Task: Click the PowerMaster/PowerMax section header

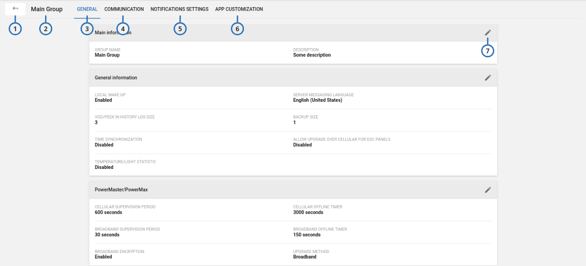Action: click(121, 190)
